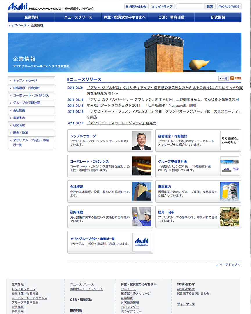
Task: Click the 企業情報 hero banner image
Action: [x=125, y=52]
